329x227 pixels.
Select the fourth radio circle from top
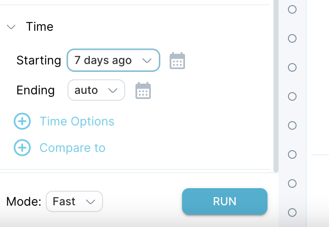[x=292, y=96]
